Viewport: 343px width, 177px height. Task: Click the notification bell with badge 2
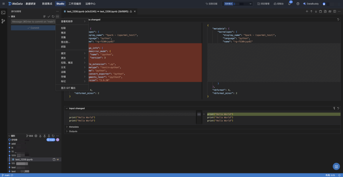click(x=289, y=4)
